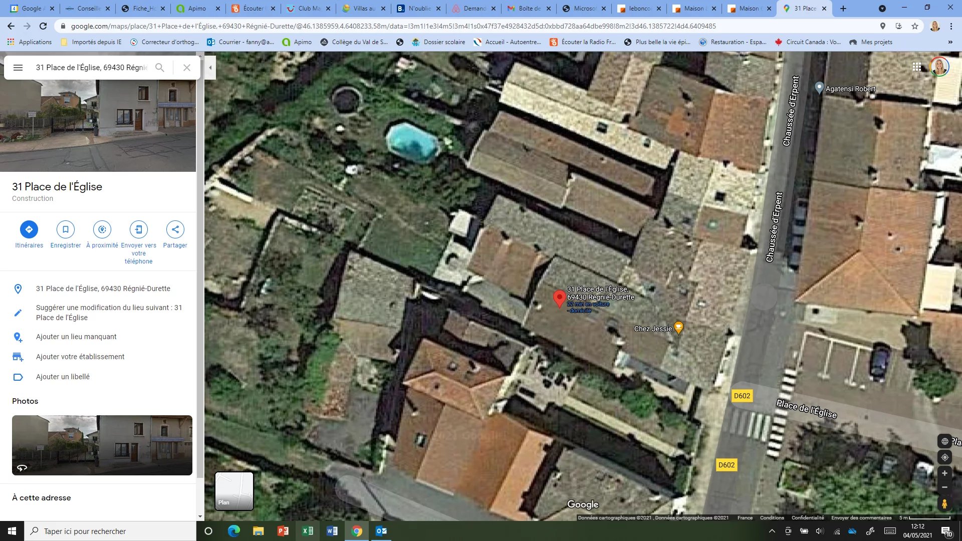The height and width of the screenshot is (541, 962).
Task: Open the notification center icon
Action: pyautogui.click(x=946, y=531)
